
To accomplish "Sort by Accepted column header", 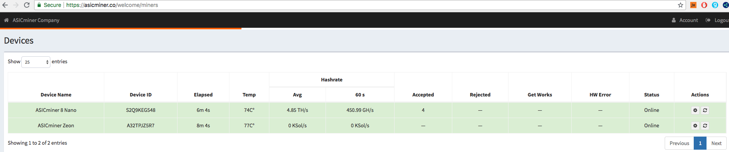I will (423, 95).
